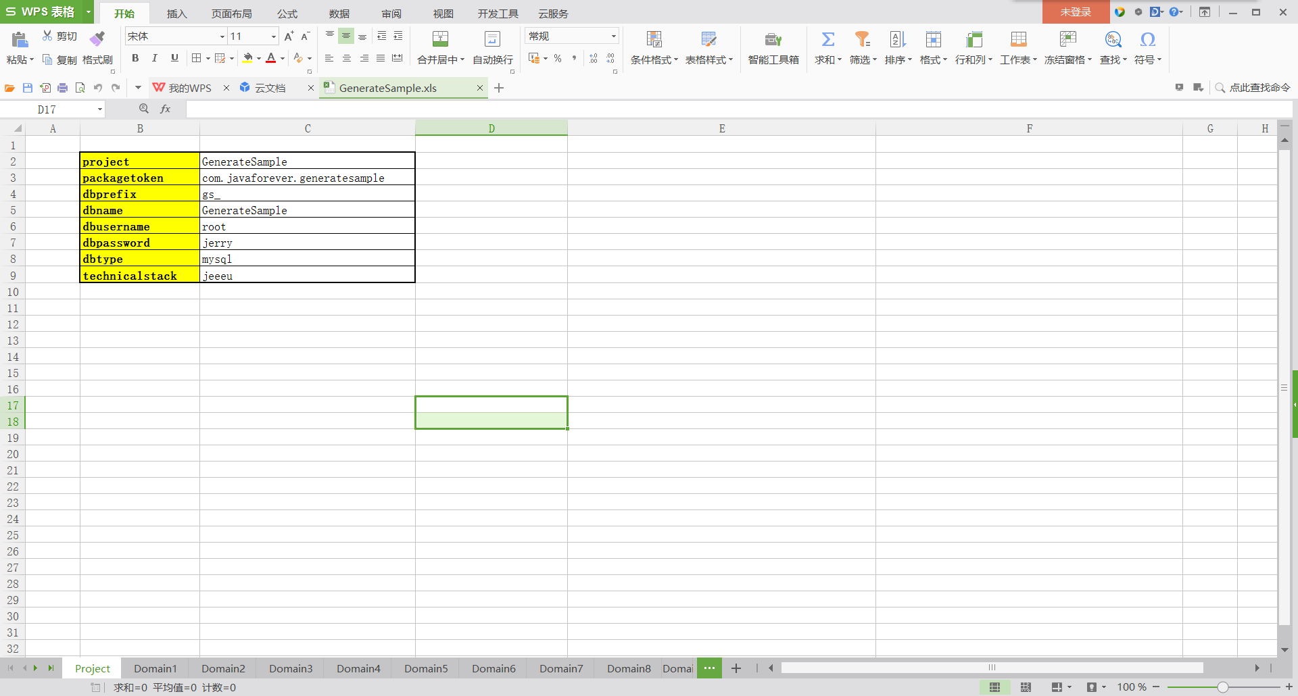Click the Wrap Text (自动换行) icon
The image size is (1298, 696).
(492, 39)
